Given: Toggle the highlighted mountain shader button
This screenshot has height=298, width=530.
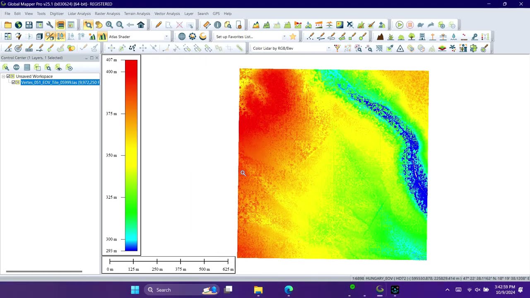Looking at the screenshot, I should click(x=102, y=37).
